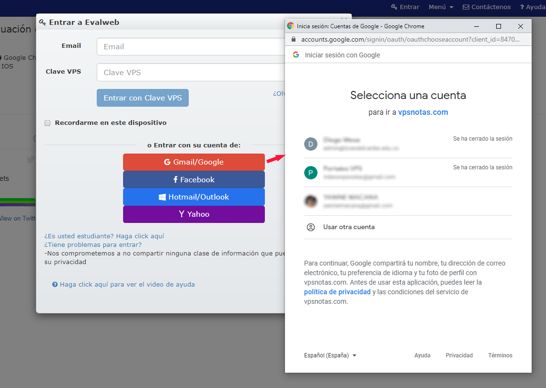Screen dimensions: 546x388
Task: Click the key icon in Entrar a Evalweb title
Action: 43,22
